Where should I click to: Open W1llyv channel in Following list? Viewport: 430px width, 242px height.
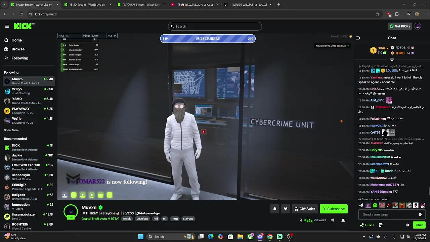(29, 91)
